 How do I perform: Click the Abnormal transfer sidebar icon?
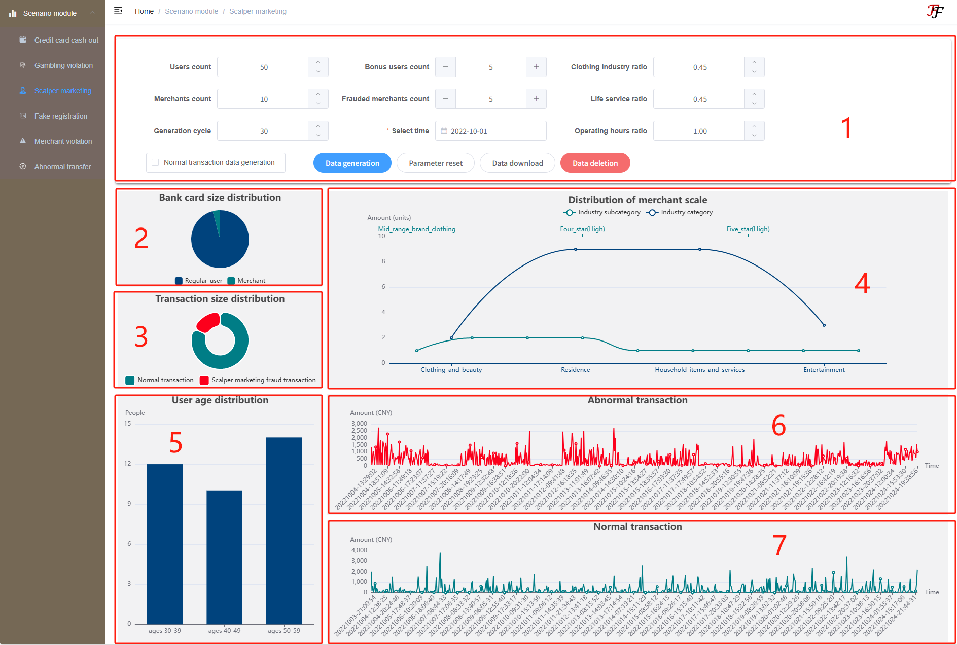[23, 166]
